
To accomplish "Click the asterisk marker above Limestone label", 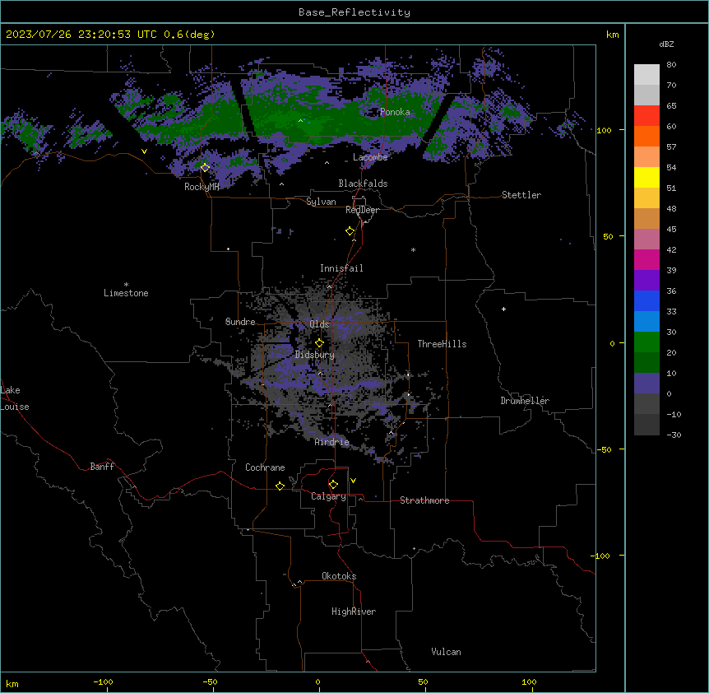I will (126, 285).
